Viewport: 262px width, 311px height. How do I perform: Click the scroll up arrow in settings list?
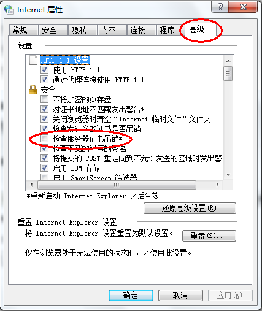click(x=228, y=61)
